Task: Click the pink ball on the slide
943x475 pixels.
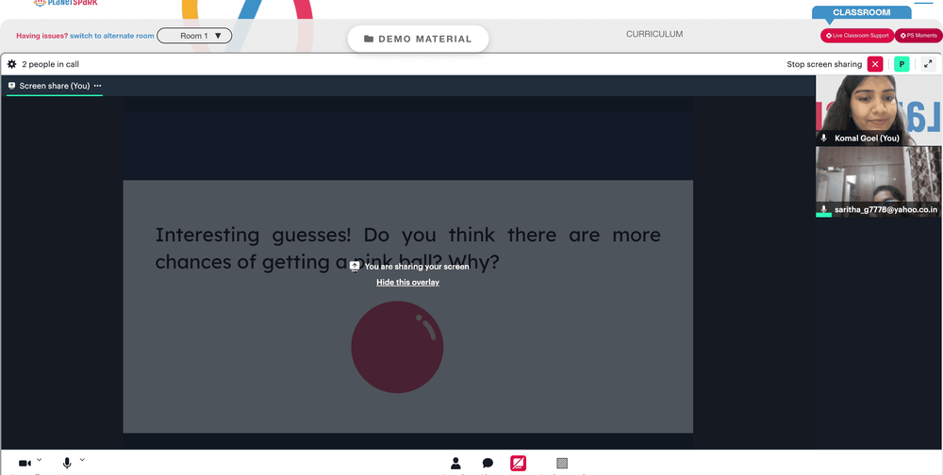Action: click(397, 347)
